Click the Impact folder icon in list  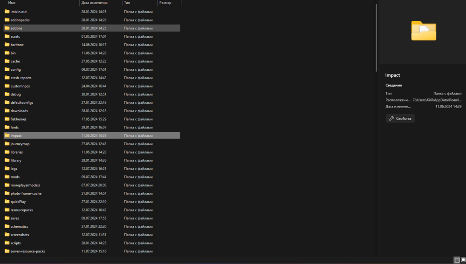point(7,135)
